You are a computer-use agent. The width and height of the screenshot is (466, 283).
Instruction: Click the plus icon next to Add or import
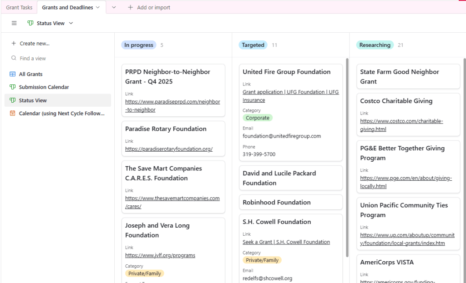[x=131, y=7]
